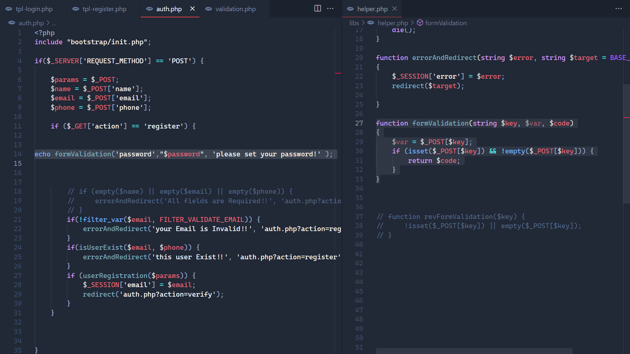This screenshot has width=630, height=354.
Task: Click line number 4 in auth.php
Action: point(19,61)
